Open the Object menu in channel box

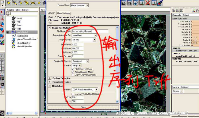pos(186,15)
